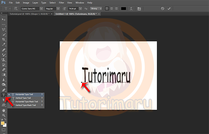Open the text color swatch
Image resolution: width=209 pixels, height=134 pixels.
click(124, 9)
